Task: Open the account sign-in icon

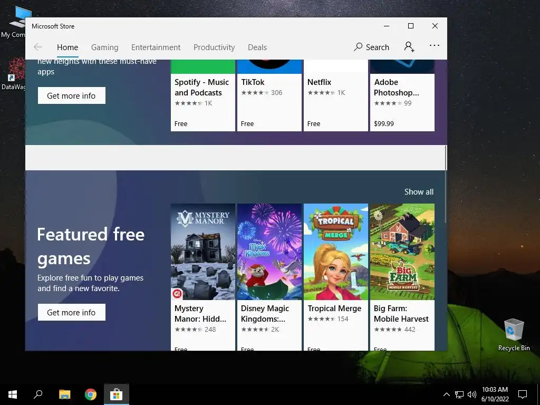Action: pyautogui.click(x=409, y=47)
